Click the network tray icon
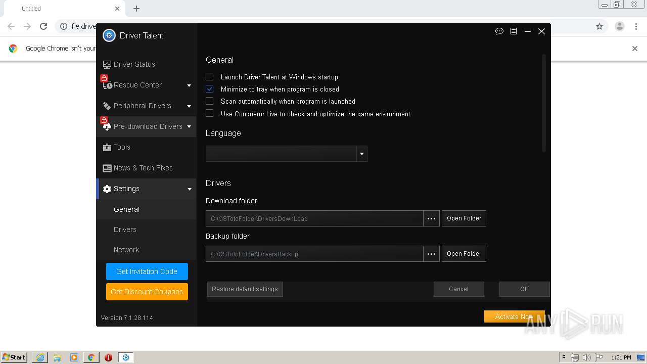 575,357
